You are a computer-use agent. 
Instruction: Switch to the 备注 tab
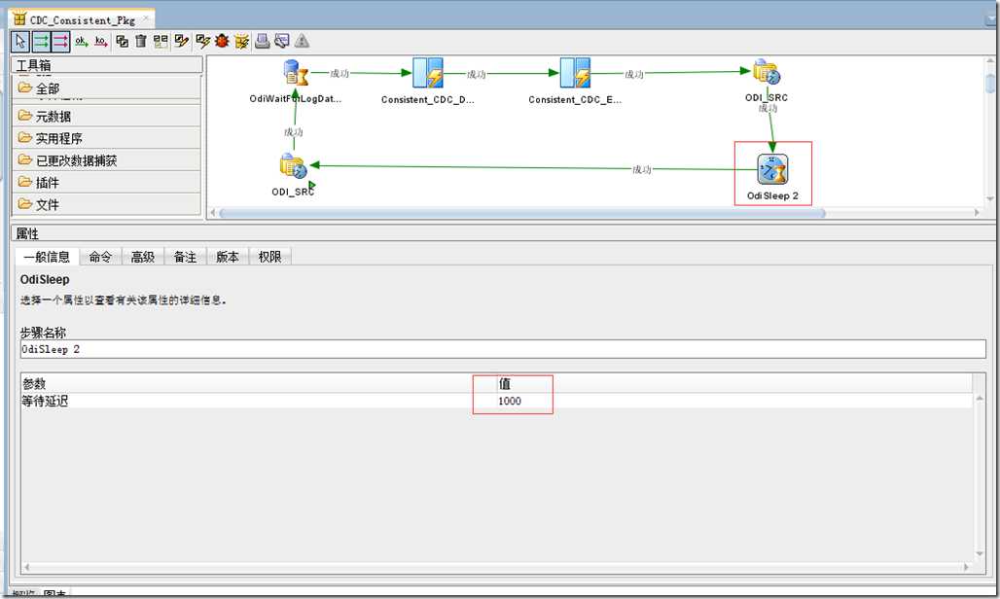185,257
